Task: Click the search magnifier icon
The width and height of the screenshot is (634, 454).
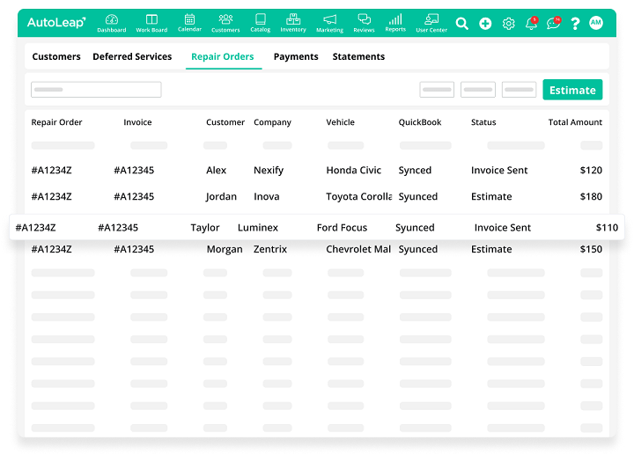Action: 462,24
